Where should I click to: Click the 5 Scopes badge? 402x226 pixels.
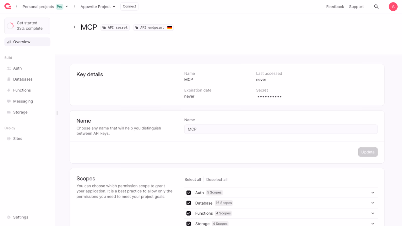(x=214, y=192)
